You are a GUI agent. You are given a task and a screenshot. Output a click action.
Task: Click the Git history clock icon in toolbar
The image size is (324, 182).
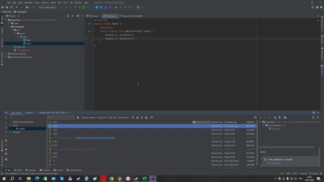pos(138,7)
